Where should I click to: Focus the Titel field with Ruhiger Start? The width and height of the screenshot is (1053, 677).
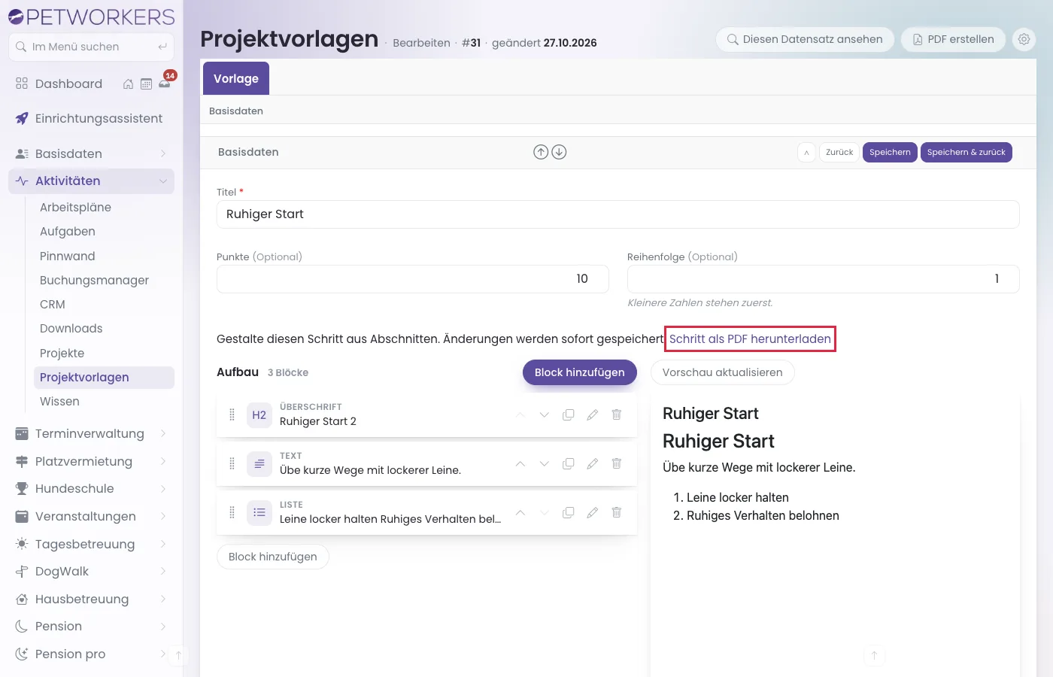click(618, 214)
